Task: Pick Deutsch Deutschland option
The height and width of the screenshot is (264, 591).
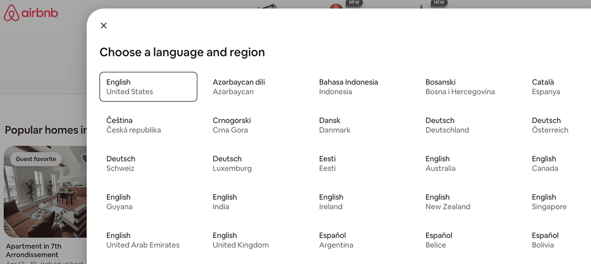Action: tap(447, 125)
